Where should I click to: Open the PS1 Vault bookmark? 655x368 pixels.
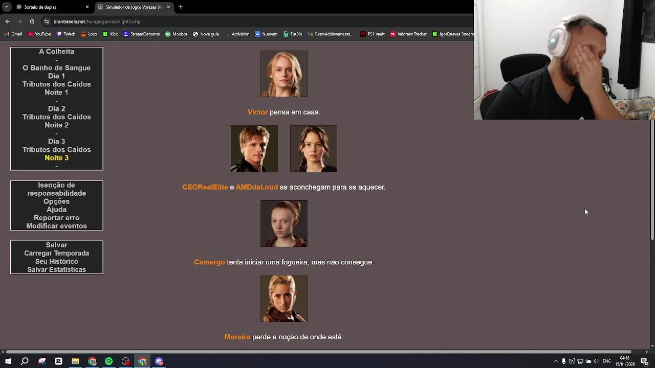click(x=373, y=34)
